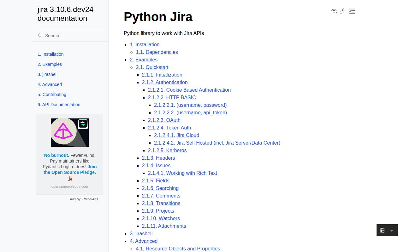Click the Python Jira page heading
This screenshot has height=252, width=404.
coord(158,17)
